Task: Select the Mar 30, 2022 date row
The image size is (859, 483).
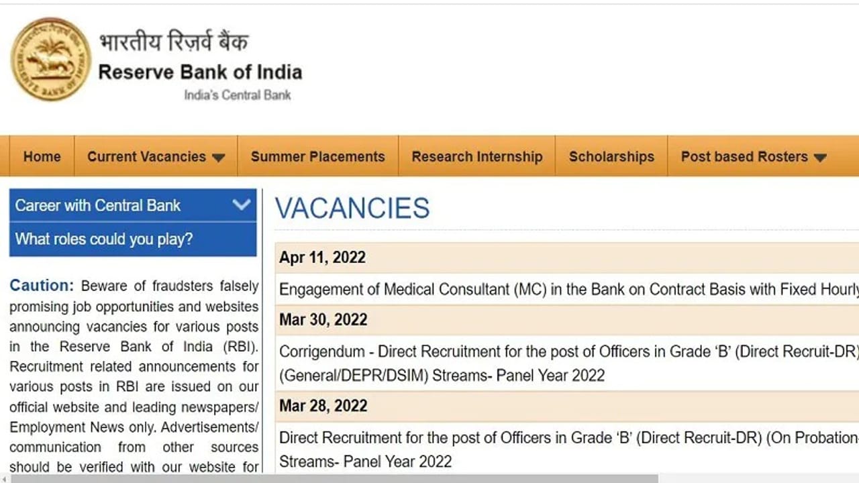Action: (x=323, y=319)
